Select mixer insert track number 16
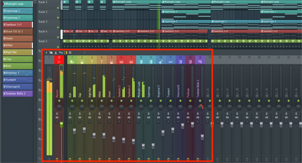Image resolution: width=302 pixels, height=163 pixels. (x=219, y=58)
